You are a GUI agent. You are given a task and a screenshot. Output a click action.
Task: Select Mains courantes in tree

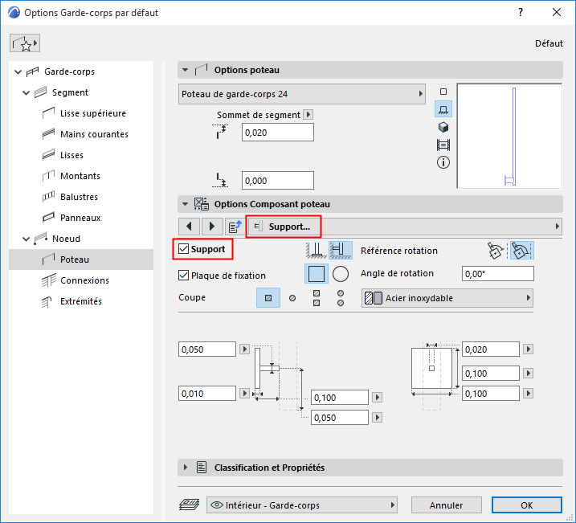94,134
